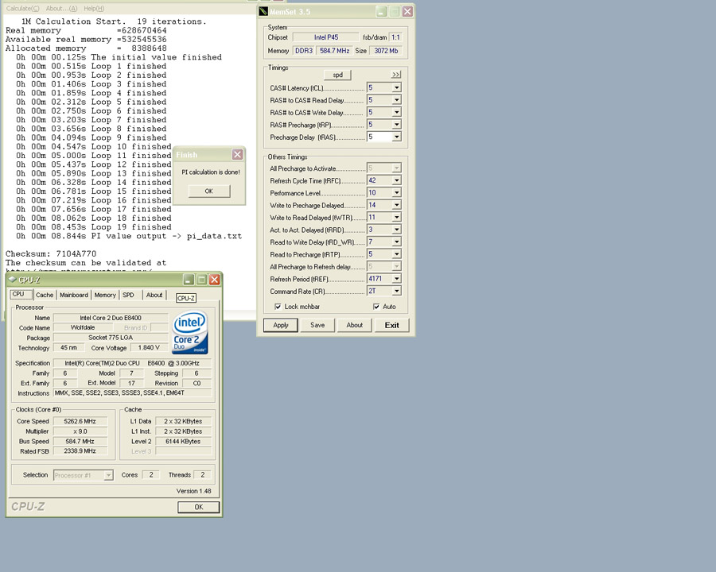Screen dimensions: 716x572
Task: Click the expand arrows button in Timings
Action: point(395,75)
